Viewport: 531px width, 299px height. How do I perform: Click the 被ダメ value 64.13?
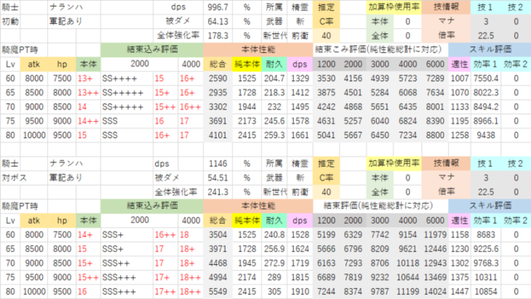tap(217, 22)
